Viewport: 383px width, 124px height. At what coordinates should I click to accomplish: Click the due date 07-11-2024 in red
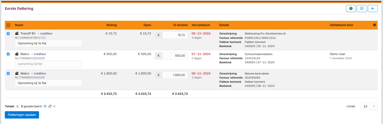(x=201, y=54)
